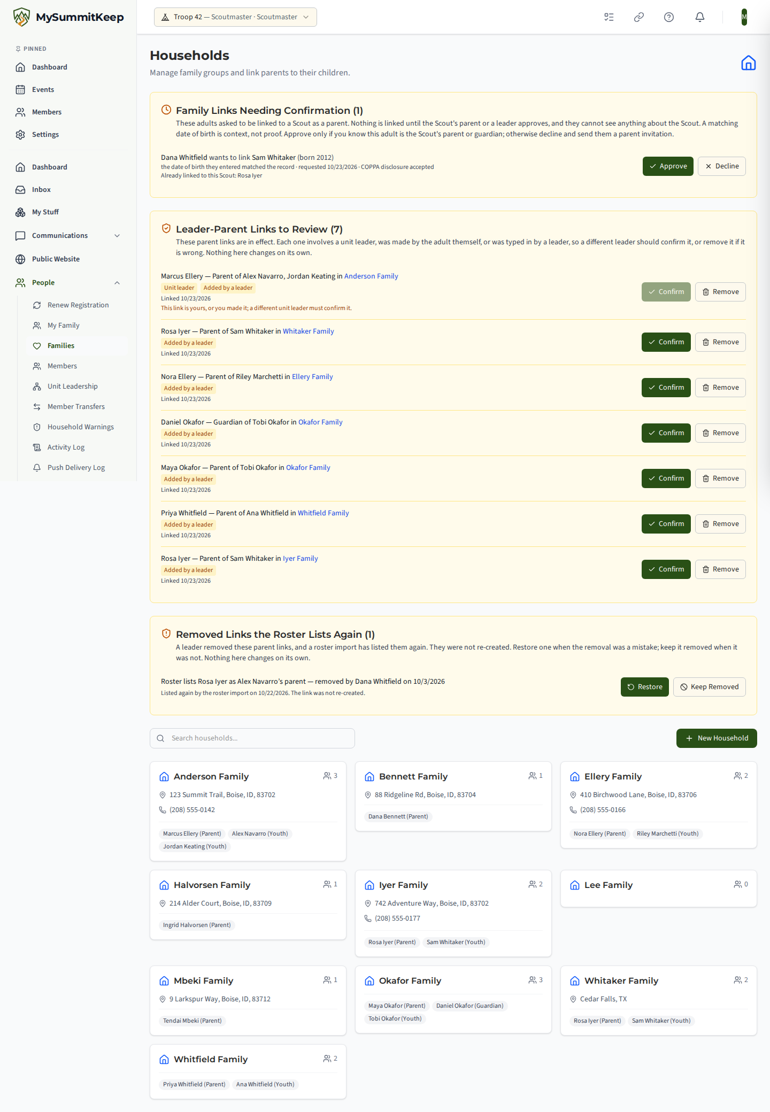
Task: Open pinned Dashboard
Action: point(68,67)
